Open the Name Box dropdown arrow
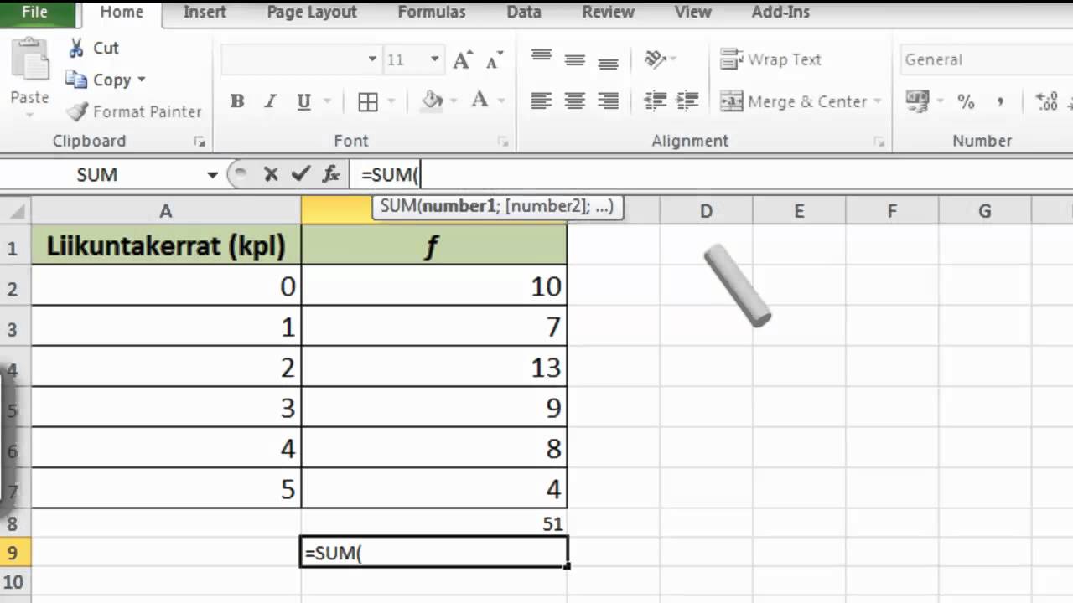 [212, 175]
